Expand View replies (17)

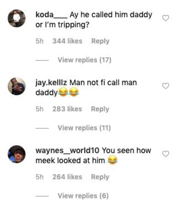point(85,60)
